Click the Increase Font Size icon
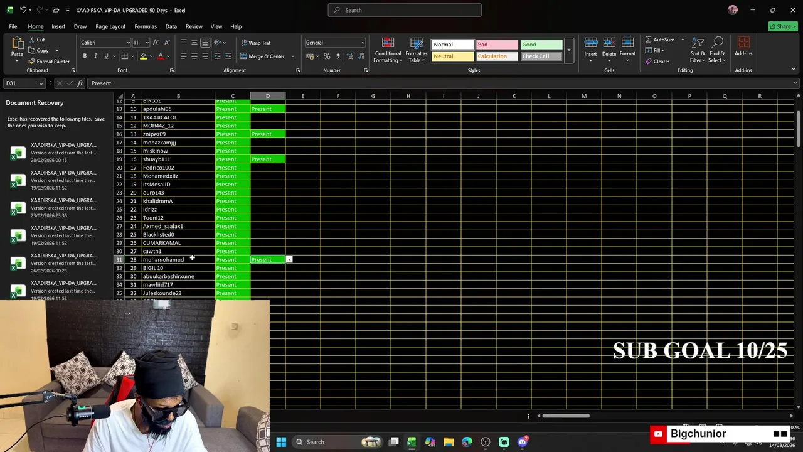Viewport: 803px width, 452px height. pyautogui.click(x=157, y=43)
